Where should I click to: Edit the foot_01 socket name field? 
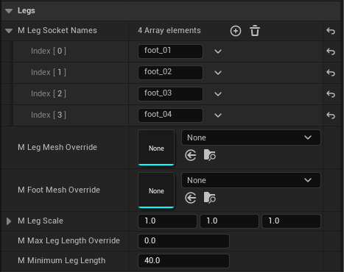[170, 51]
